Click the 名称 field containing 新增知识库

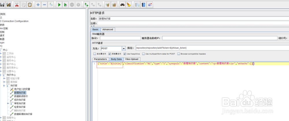click(x=194, y=18)
